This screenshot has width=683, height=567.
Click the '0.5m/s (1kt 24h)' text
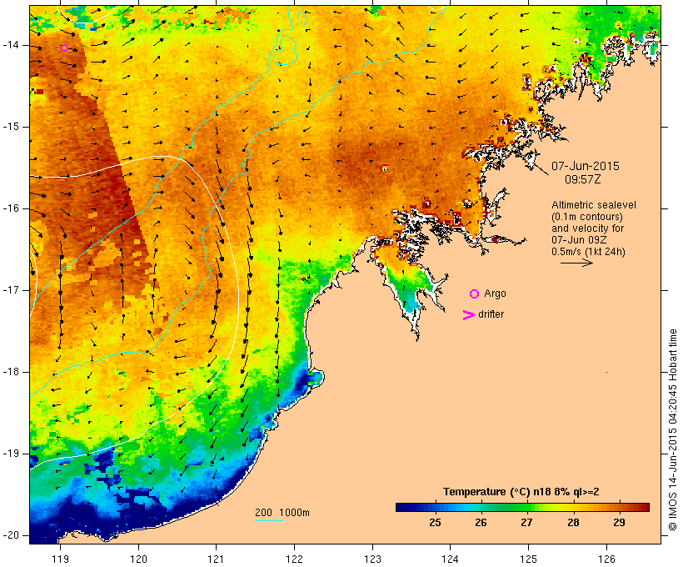(x=589, y=252)
